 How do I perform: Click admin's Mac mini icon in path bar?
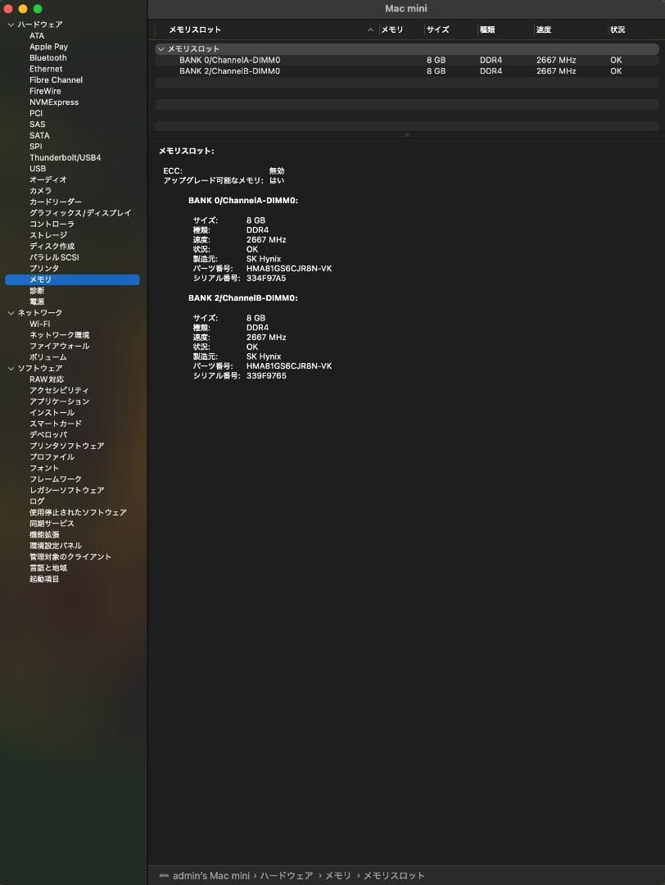164,875
